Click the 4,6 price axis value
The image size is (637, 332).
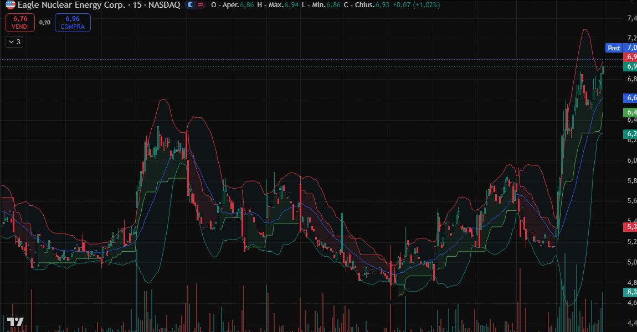[631, 303]
